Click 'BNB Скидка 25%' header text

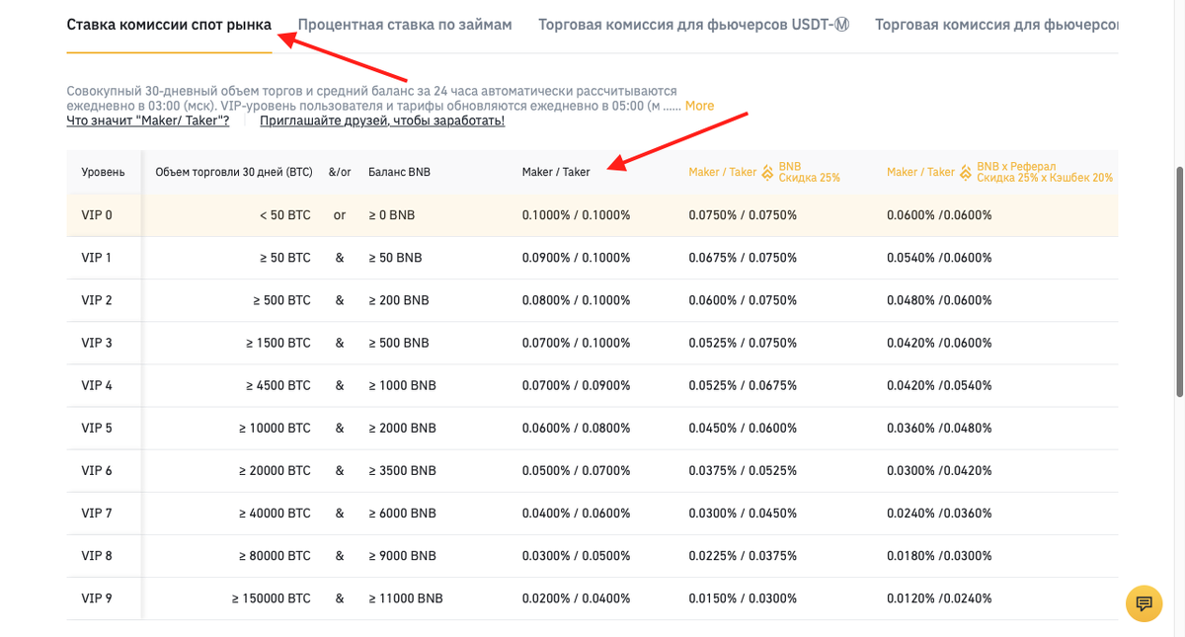[809, 172]
